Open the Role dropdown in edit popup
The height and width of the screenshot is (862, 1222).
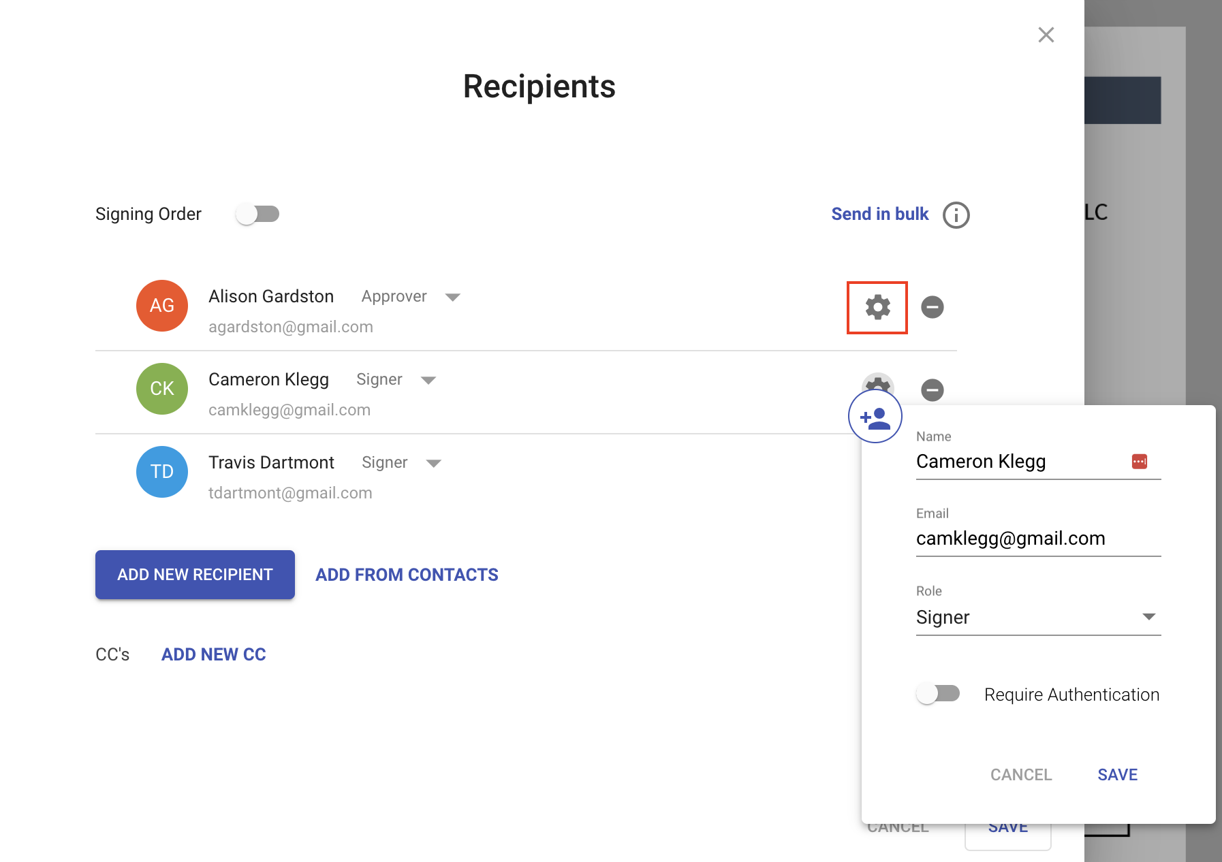pos(1037,617)
